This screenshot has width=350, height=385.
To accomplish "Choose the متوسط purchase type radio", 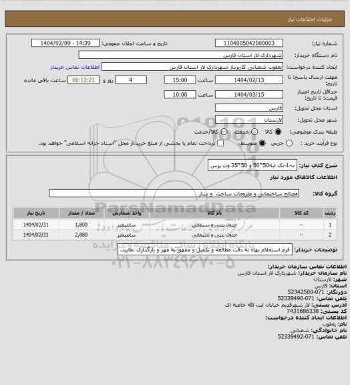I will tap(262, 143).
